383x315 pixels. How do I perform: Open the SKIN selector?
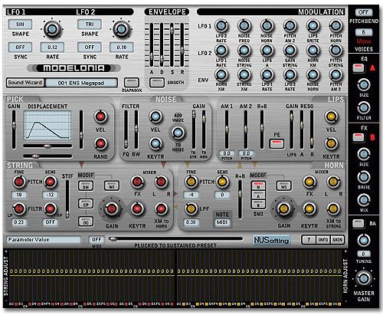pos(337,240)
